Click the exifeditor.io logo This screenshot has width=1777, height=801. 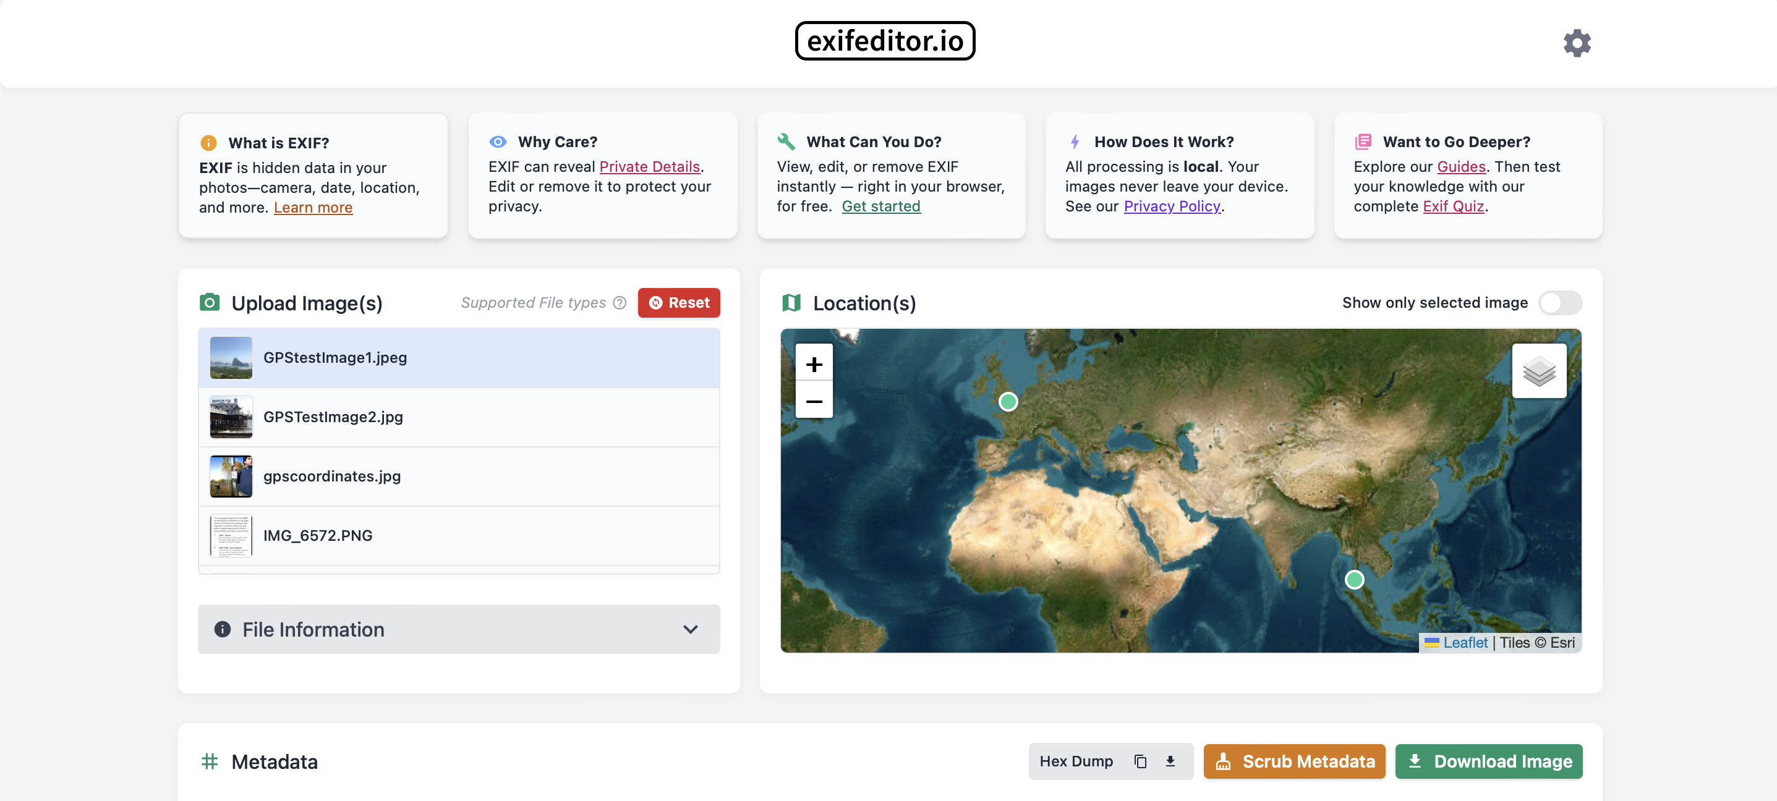[885, 41]
